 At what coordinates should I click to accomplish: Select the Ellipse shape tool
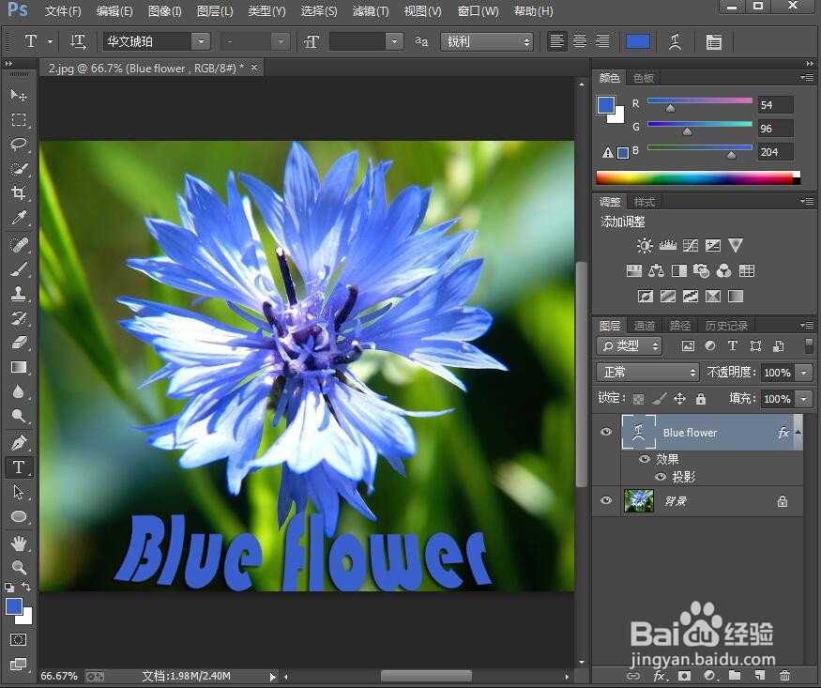point(19,516)
